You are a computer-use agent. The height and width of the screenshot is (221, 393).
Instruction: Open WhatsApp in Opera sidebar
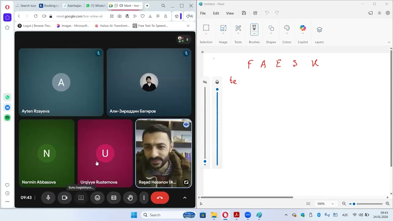[7, 97]
